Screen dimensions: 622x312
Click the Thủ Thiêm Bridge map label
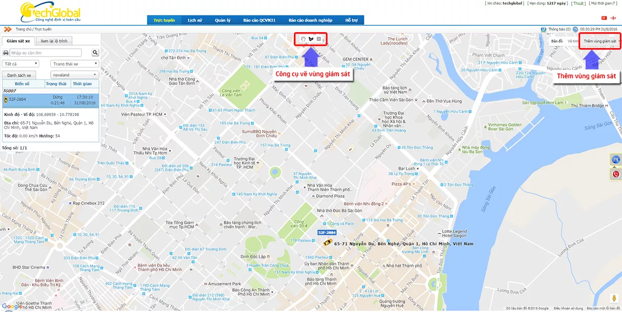587,106
